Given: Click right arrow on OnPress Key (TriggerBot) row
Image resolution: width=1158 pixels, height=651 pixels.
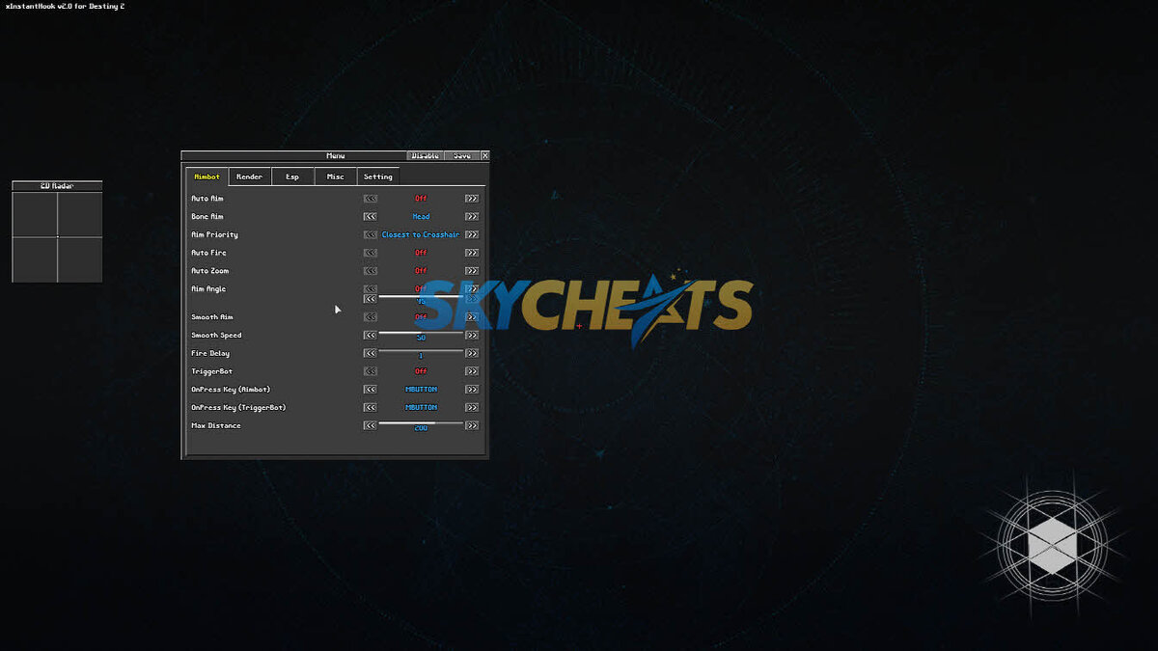Looking at the screenshot, I should click(472, 408).
